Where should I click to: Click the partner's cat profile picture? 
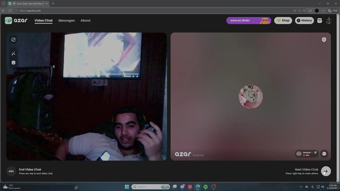251,97
